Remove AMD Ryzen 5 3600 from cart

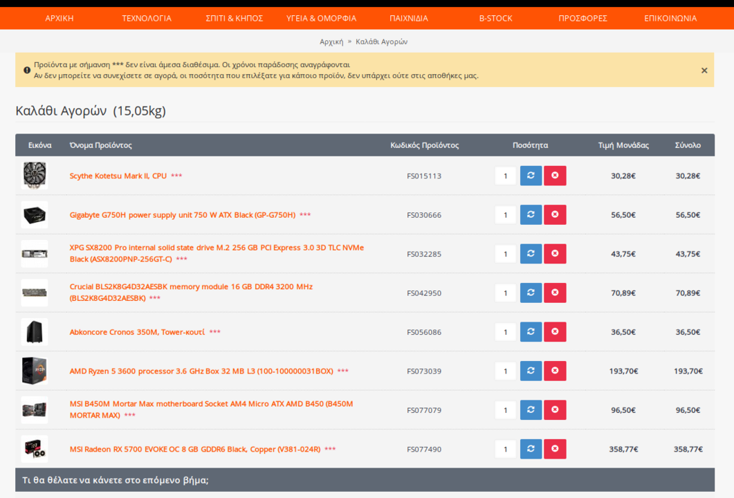coord(555,371)
